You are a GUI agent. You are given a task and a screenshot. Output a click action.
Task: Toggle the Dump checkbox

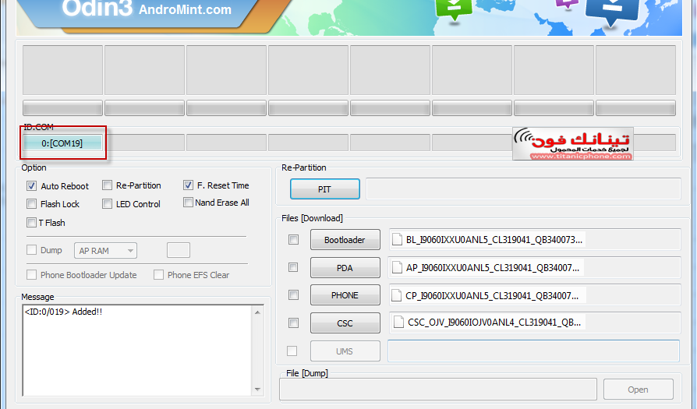click(31, 250)
